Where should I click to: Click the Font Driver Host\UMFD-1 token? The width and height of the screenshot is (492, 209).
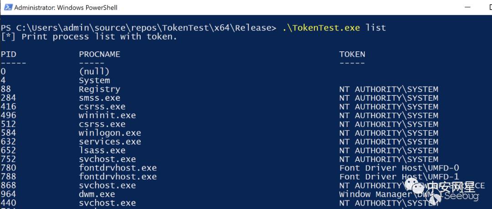coord(399,177)
